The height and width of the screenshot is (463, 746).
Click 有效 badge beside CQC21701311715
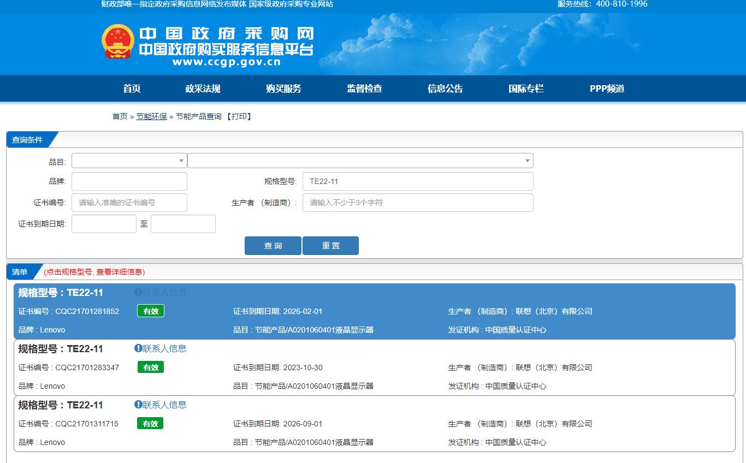click(151, 424)
